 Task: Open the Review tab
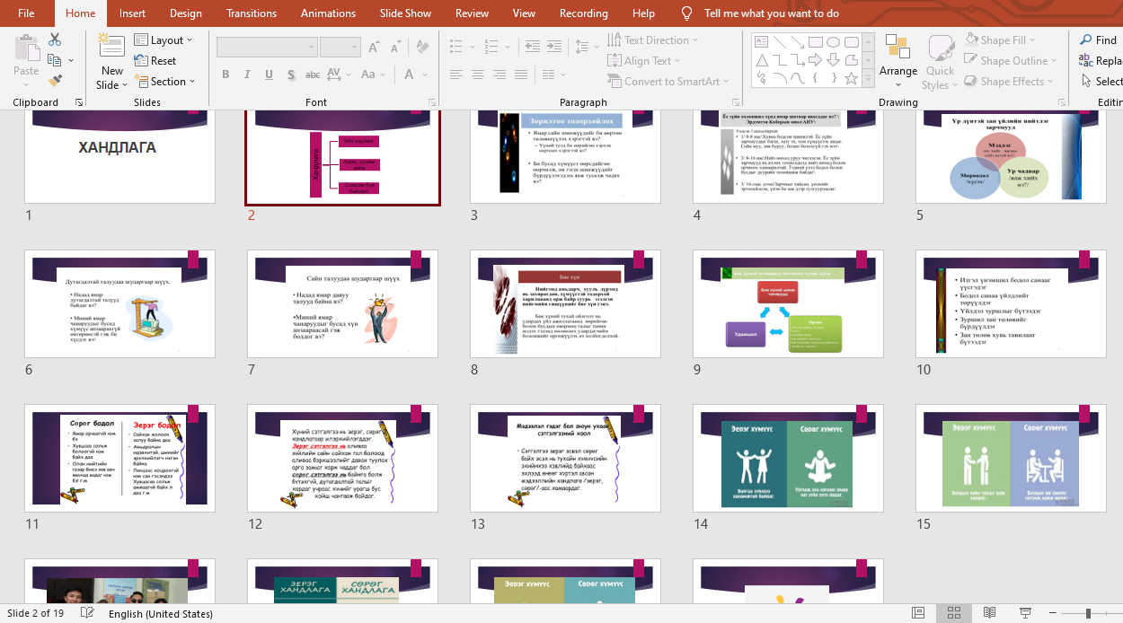click(x=472, y=13)
